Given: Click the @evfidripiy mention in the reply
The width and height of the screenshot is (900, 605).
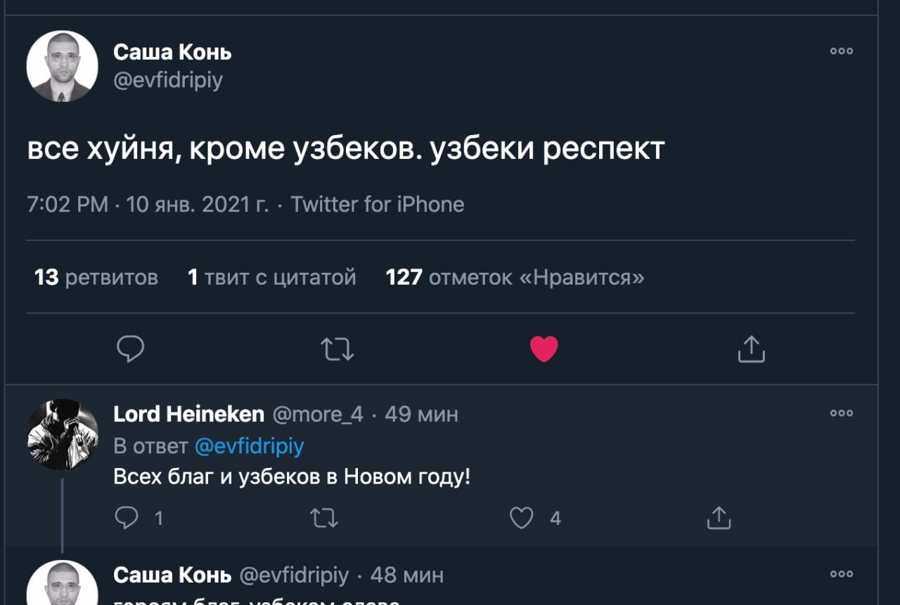Looking at the screenshot, I should [249, 446].
